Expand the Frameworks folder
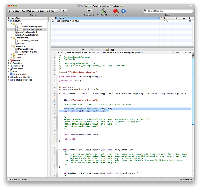Screen dimensions: 201x190 click(x=11, y=55)
